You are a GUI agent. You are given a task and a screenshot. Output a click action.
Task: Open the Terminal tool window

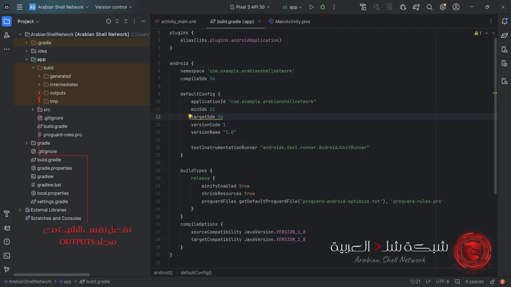click(x=7, y=256)
